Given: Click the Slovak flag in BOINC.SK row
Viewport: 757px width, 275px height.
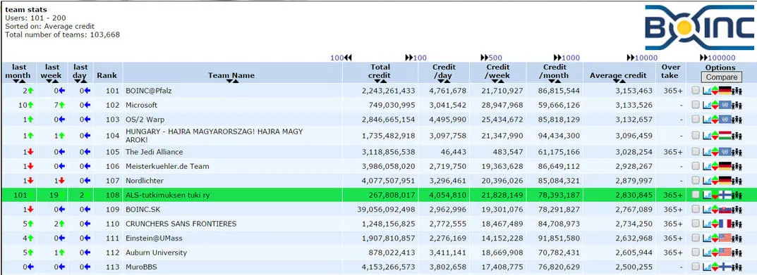Looking at the screenshot, I should pyautogui.click(x=725, y=210).
